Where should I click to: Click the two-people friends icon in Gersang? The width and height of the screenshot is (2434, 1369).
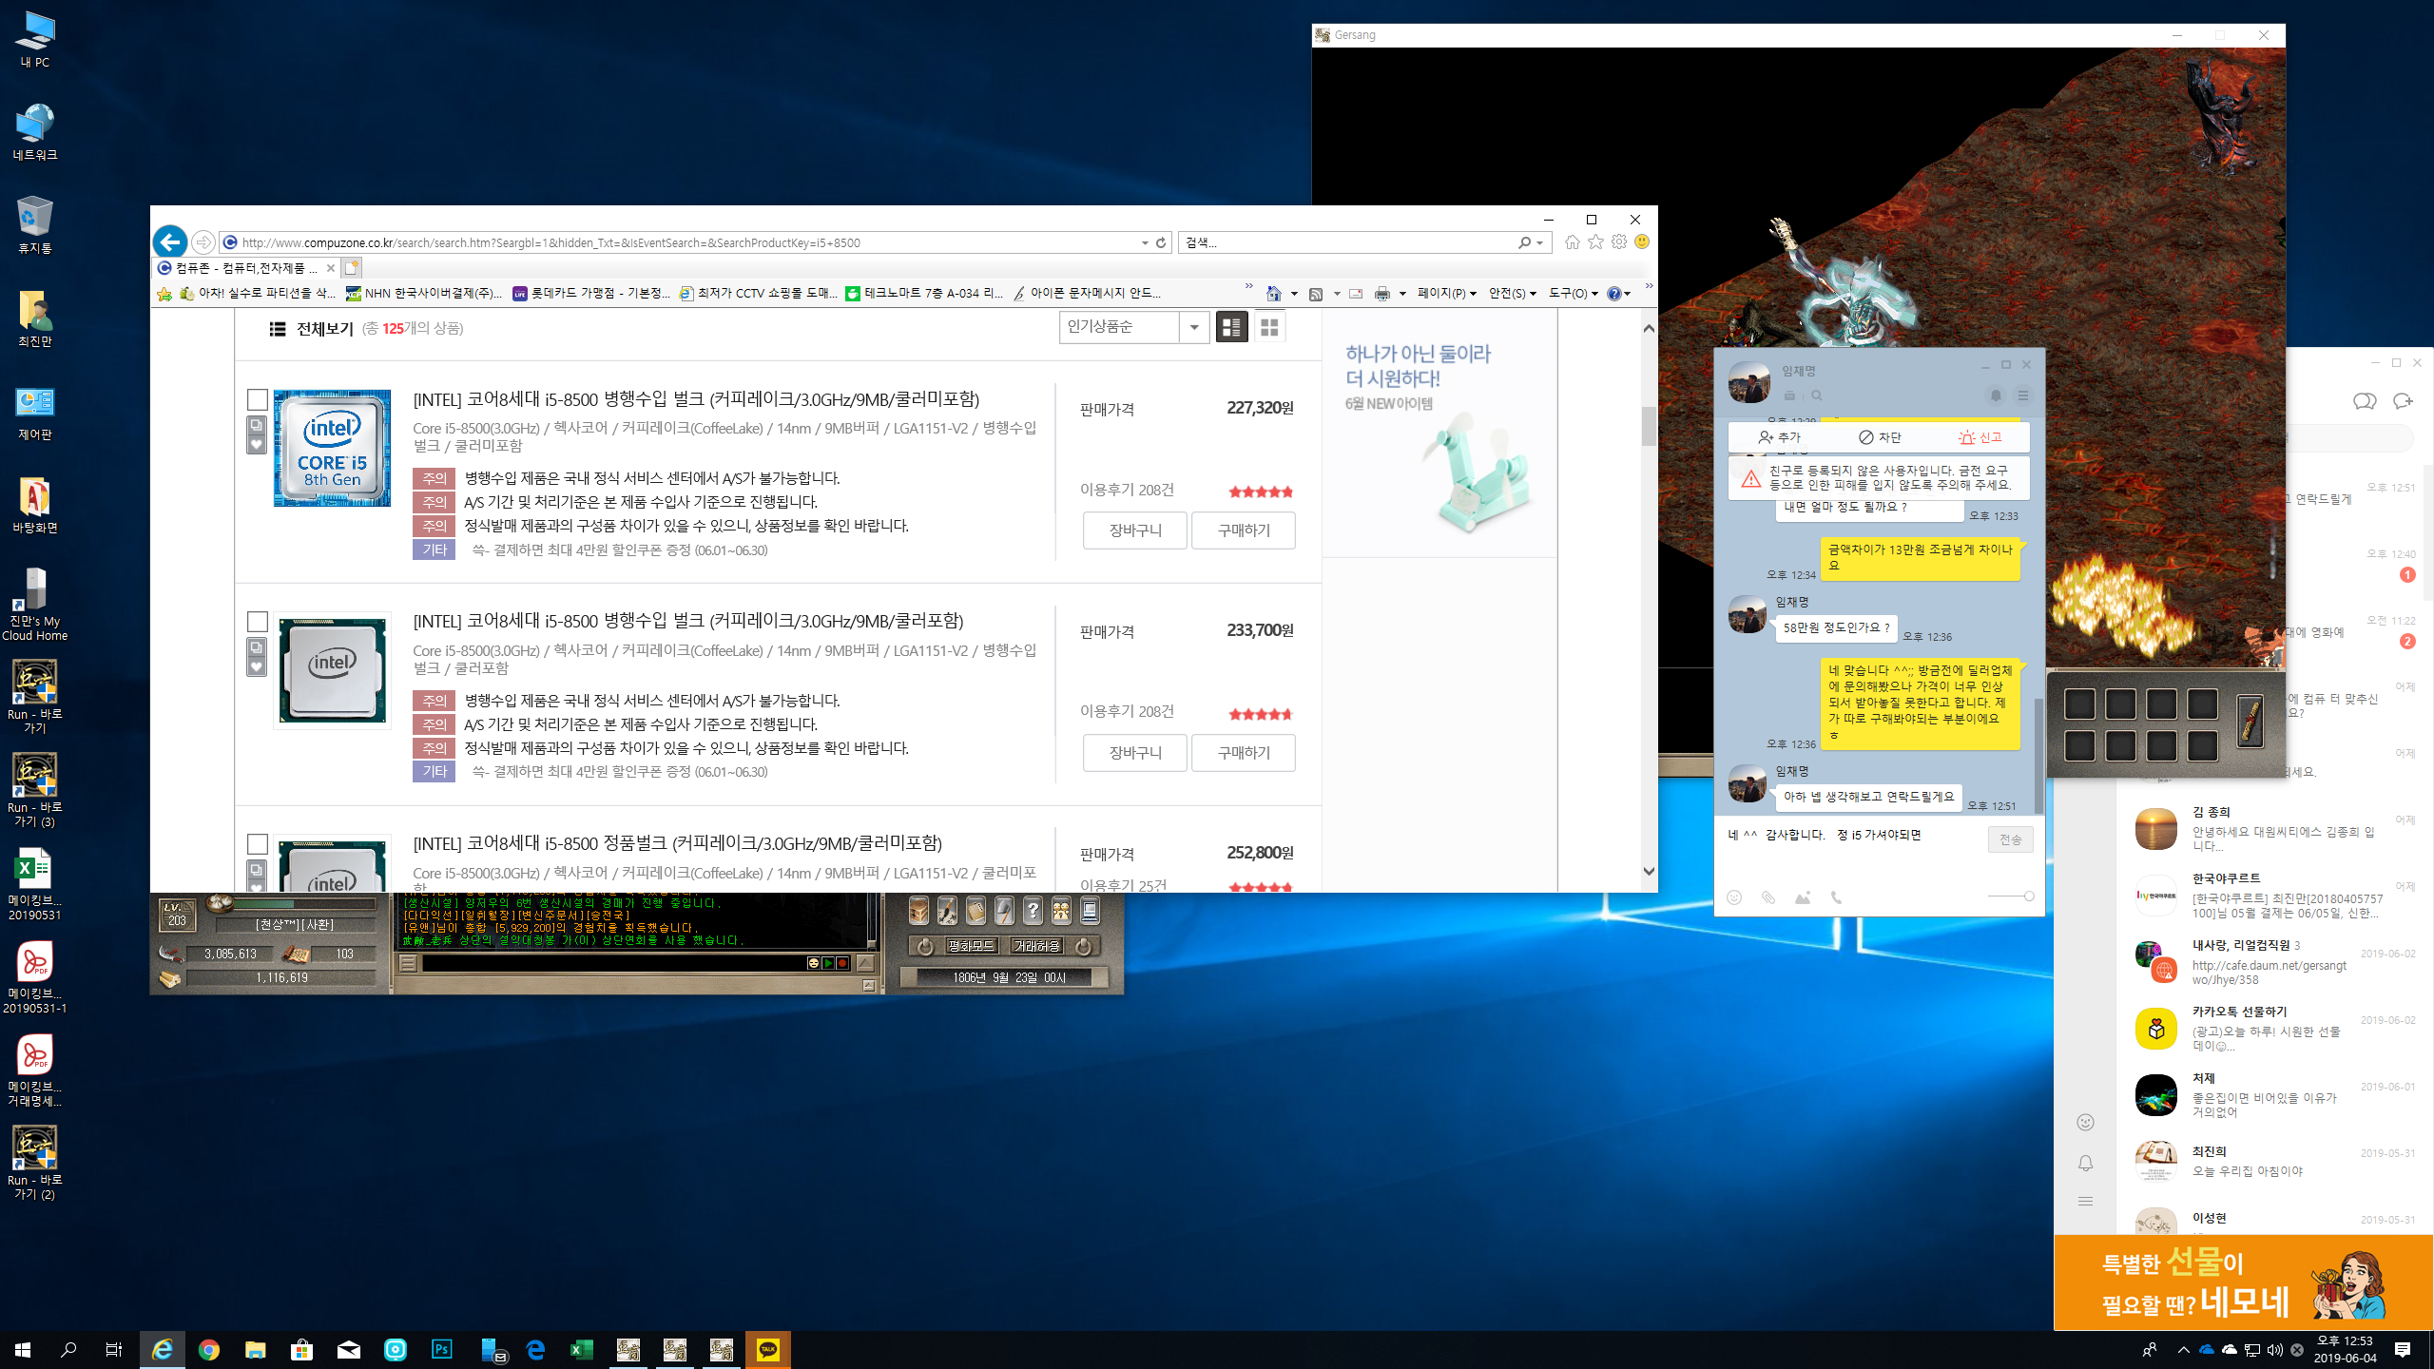coord(1061,912)
